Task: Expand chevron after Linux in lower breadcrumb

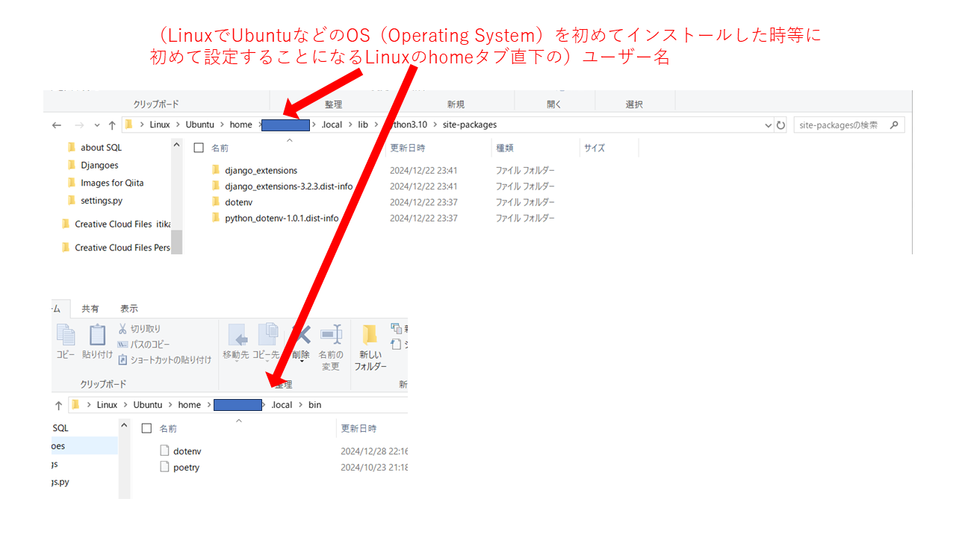Action: pyautogui.click(x=125, y=405)
